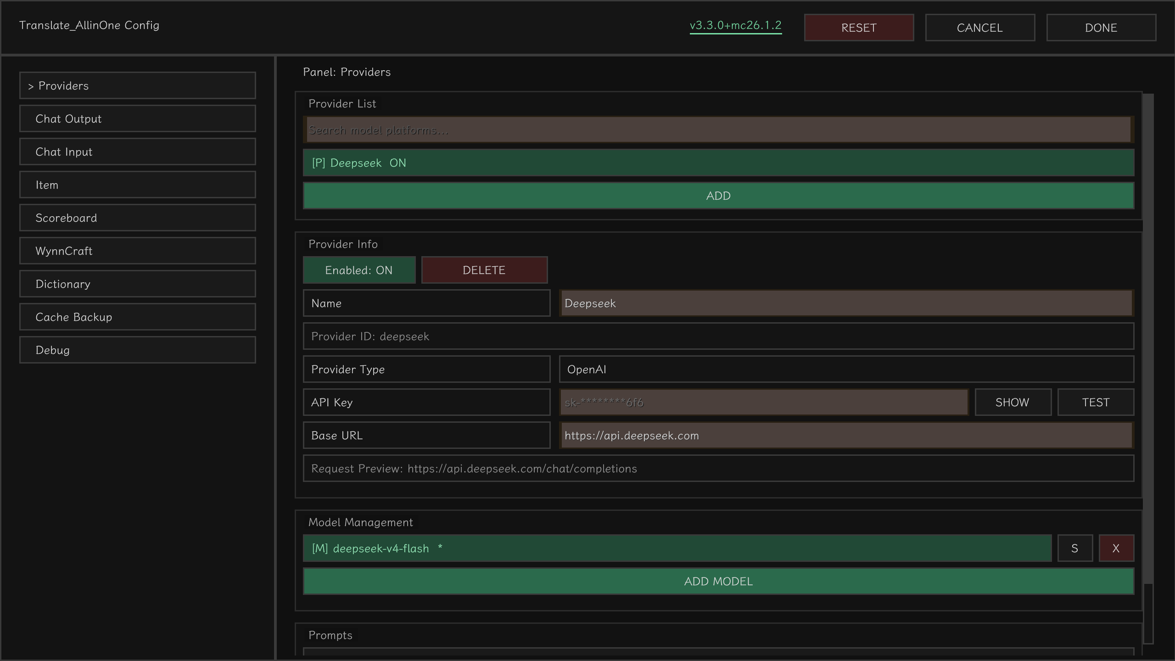Test the API key connection
The image size is (1175, 661).
click(1096, 402)
